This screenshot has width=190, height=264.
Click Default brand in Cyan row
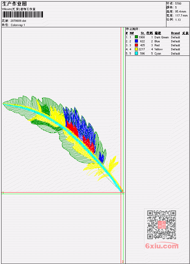(x=176, y=54)
